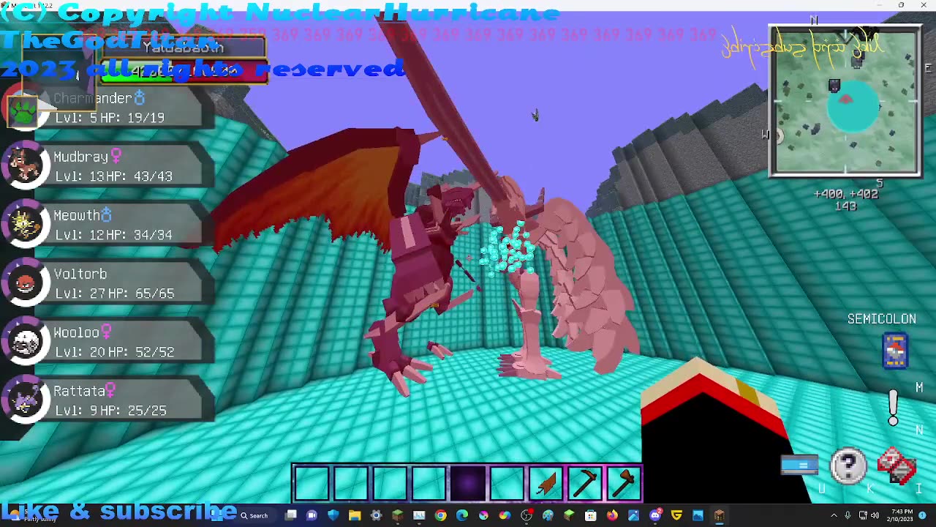Open Discord from the taskbar
Image resolution: width=936 pixels, height=527 pixels.
(655, 515)
